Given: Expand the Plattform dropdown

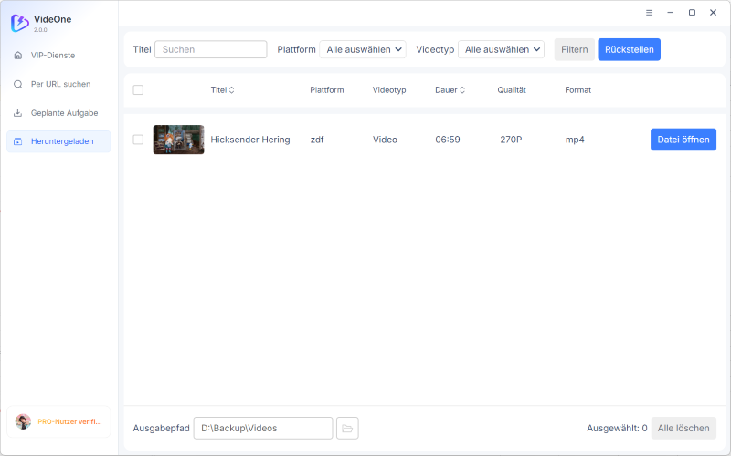Looking at the screenshot, I should [x=363, y=49].
